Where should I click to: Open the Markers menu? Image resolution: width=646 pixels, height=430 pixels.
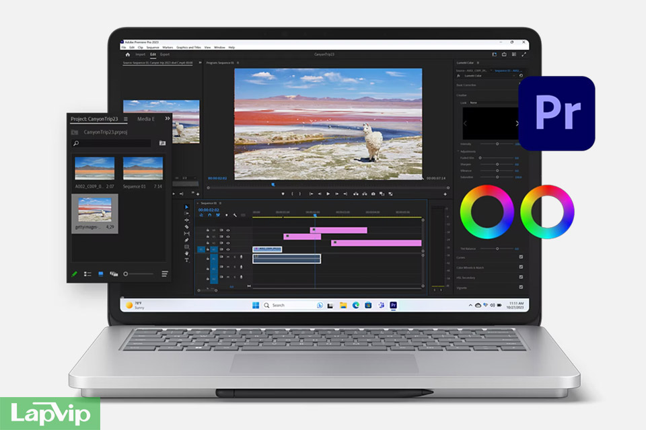pyautogui.click(x=168, y=48)
